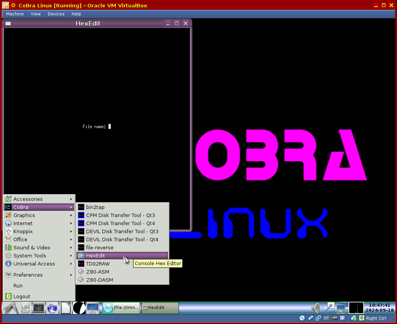Viewport: 397px width, 324px height.
Task: Open the terminal emulator from the taskbar
Action: [38, 308]
